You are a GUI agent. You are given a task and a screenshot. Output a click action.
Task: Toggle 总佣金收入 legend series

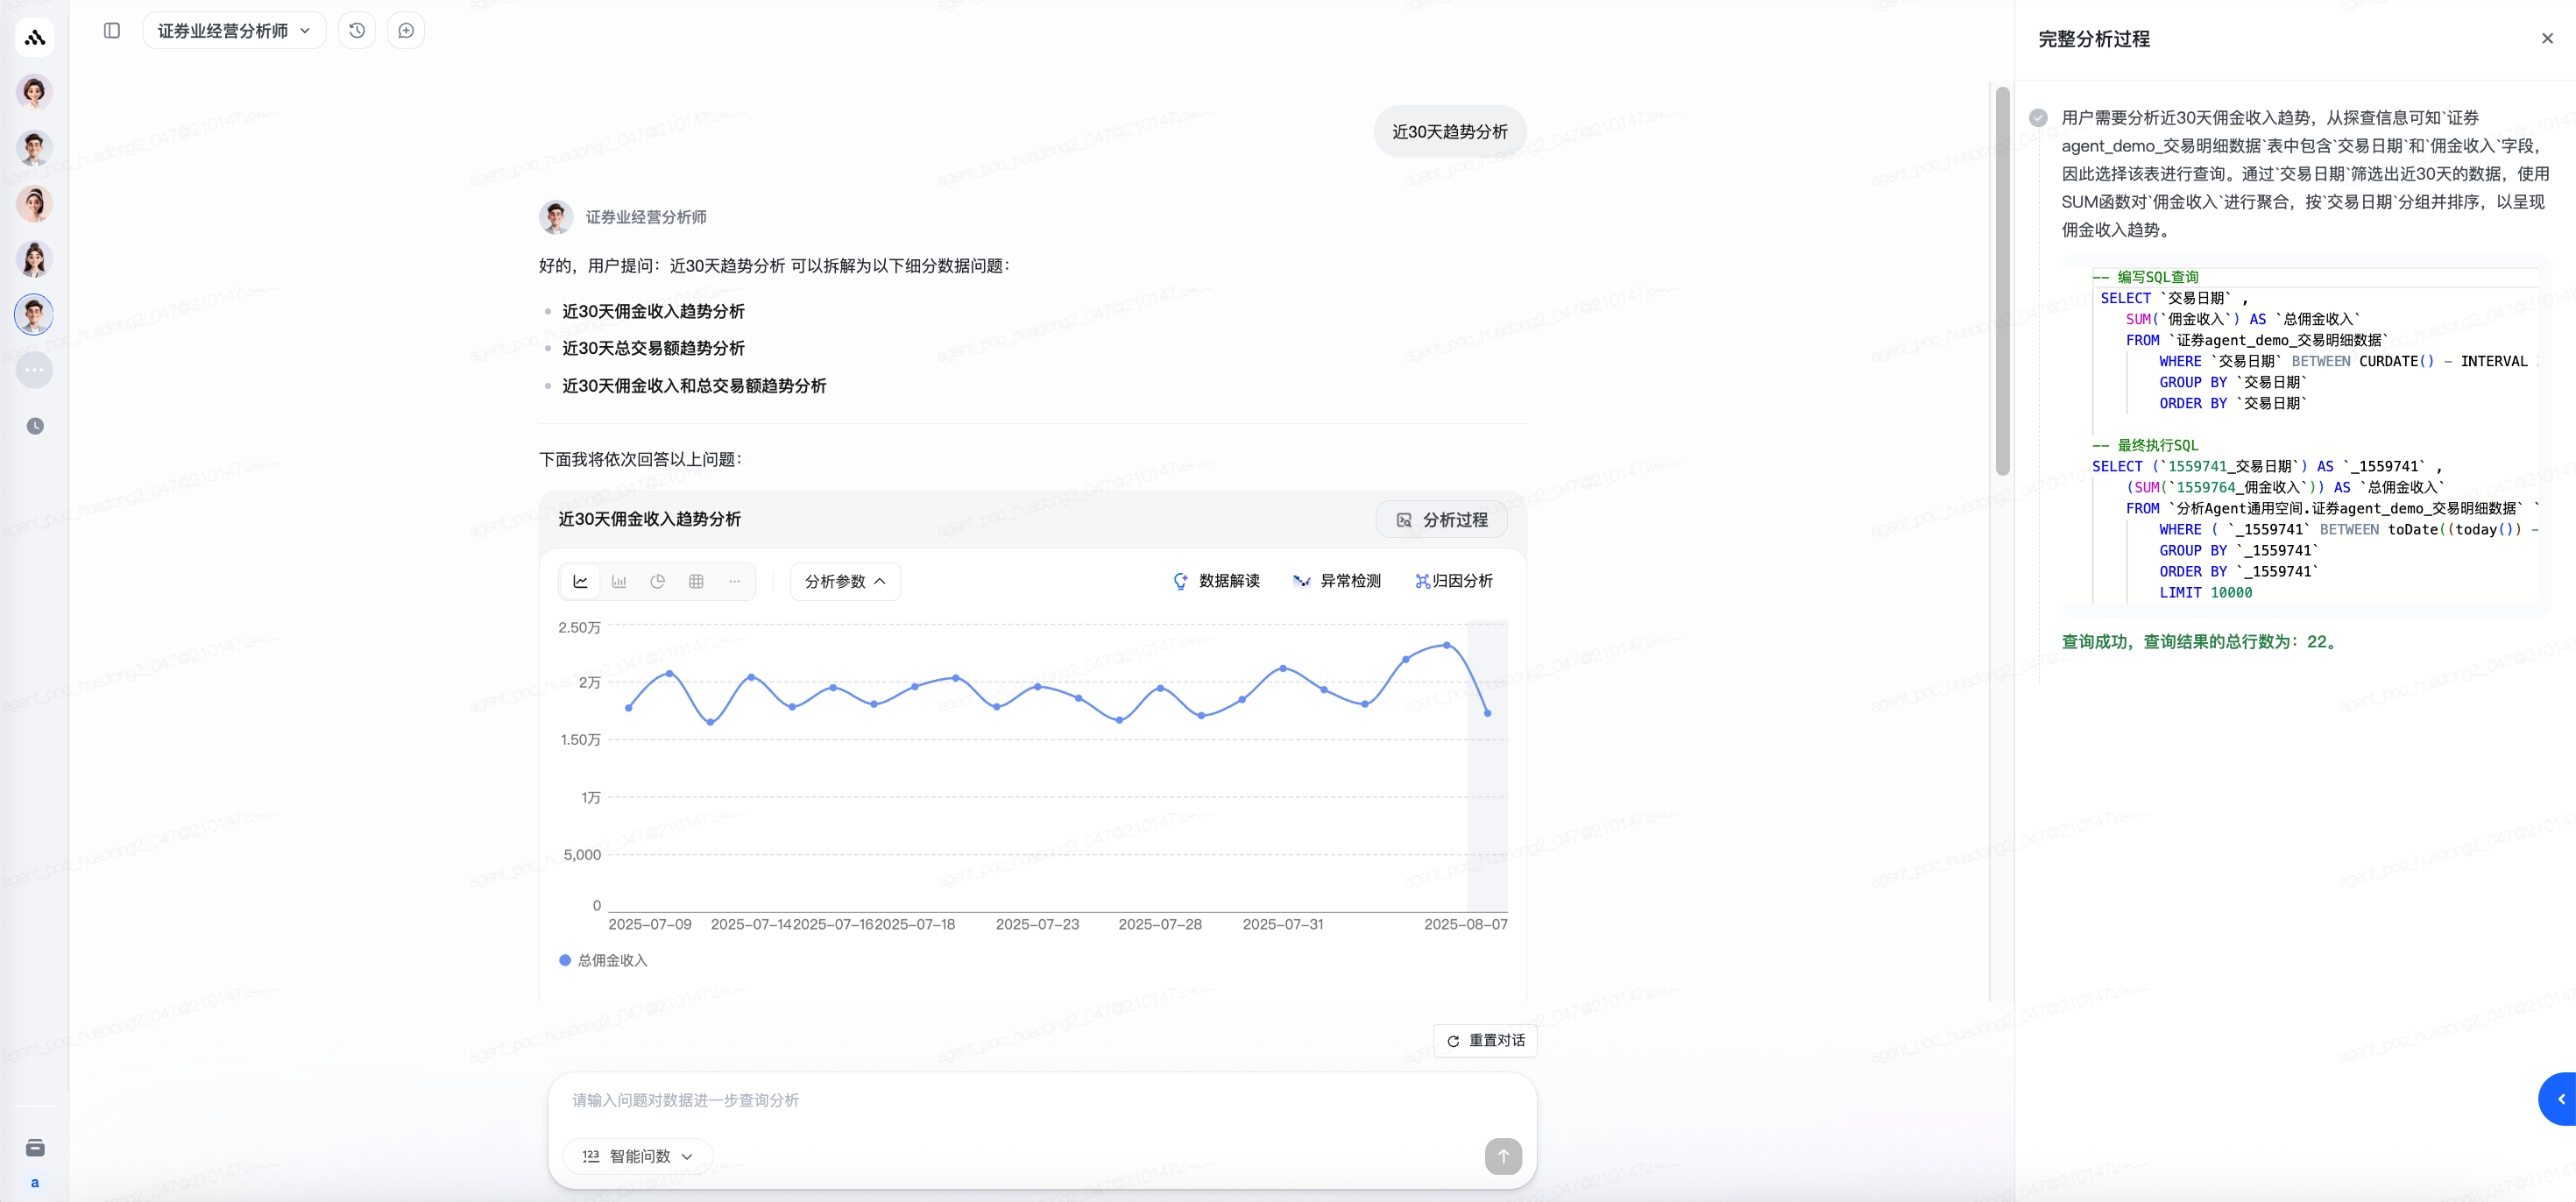[603, 960]
